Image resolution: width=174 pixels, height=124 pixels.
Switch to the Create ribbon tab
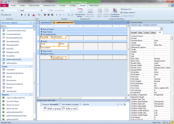click(22, 5)
